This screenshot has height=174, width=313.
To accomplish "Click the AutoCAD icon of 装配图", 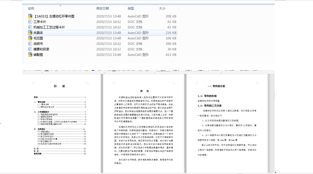I will pyautogui.click(x=30, y=55).
